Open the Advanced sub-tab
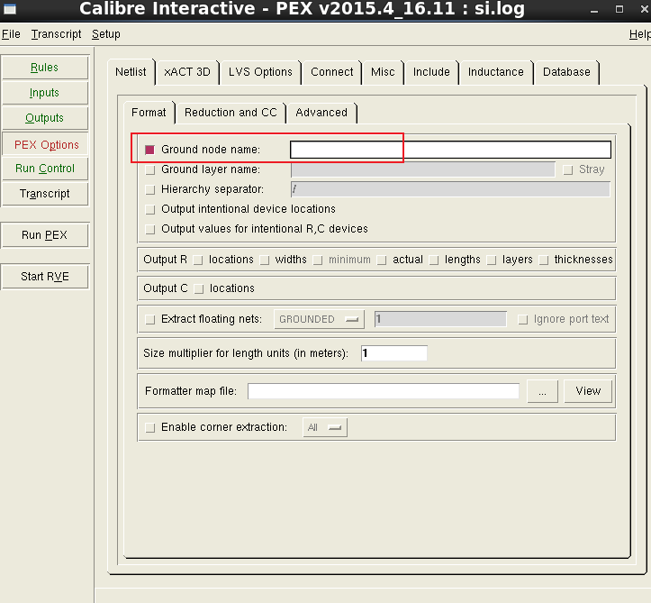Image resolution: width=651 pixels, height=603 pixels. pos(321,113)
